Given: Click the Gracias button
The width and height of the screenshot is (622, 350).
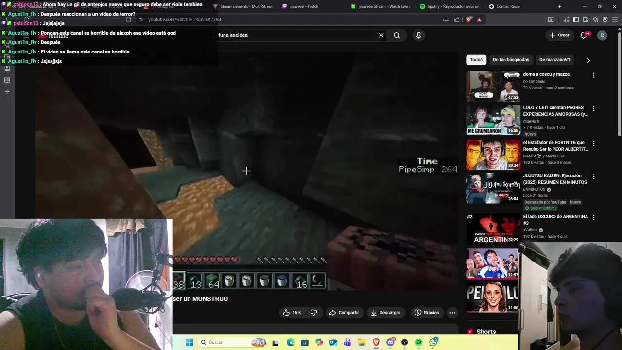Looking at the screenshot, I should pos(426,313).
